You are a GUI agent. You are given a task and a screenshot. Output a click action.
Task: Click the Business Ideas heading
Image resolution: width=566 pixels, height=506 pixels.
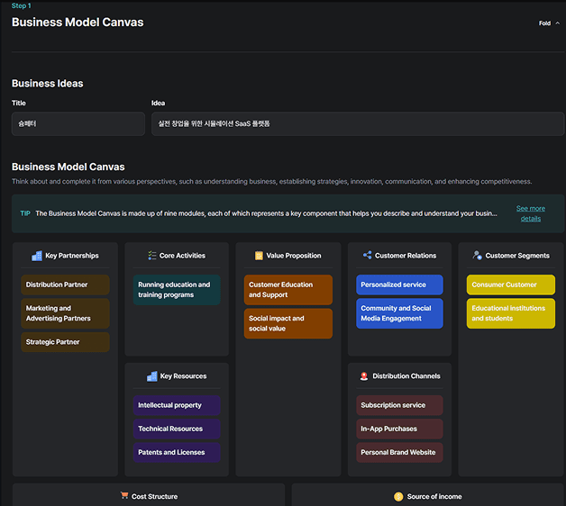[x=47, y=84]
